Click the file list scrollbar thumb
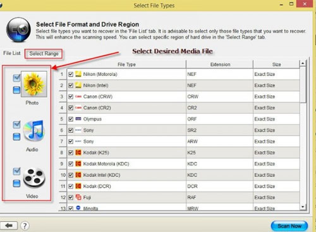 [x=303, y=84]
